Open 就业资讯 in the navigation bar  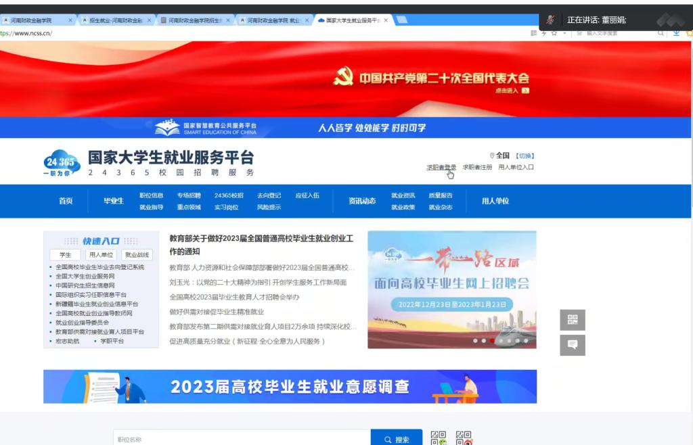tap(403, 195)
